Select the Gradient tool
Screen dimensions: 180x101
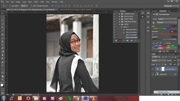(x=3, y=52)
